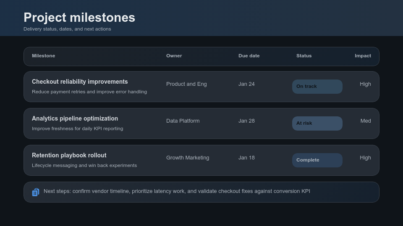
Task: Click the Next steps summary text
Action: [177, 191]
